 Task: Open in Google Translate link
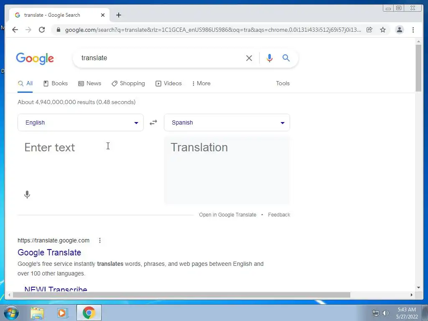pos(227,215)
